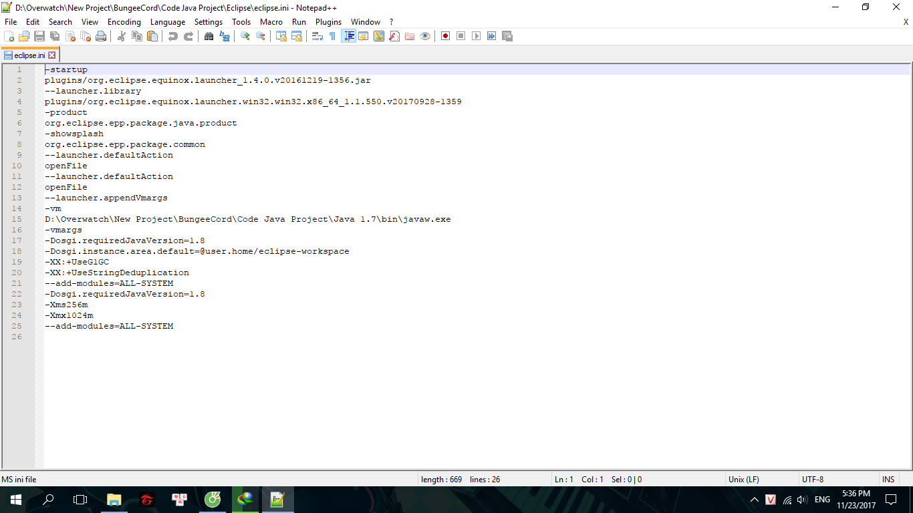Toggle synchronize horizontal scrolling icon
The image size is (913, 513).
pos(297,36)
